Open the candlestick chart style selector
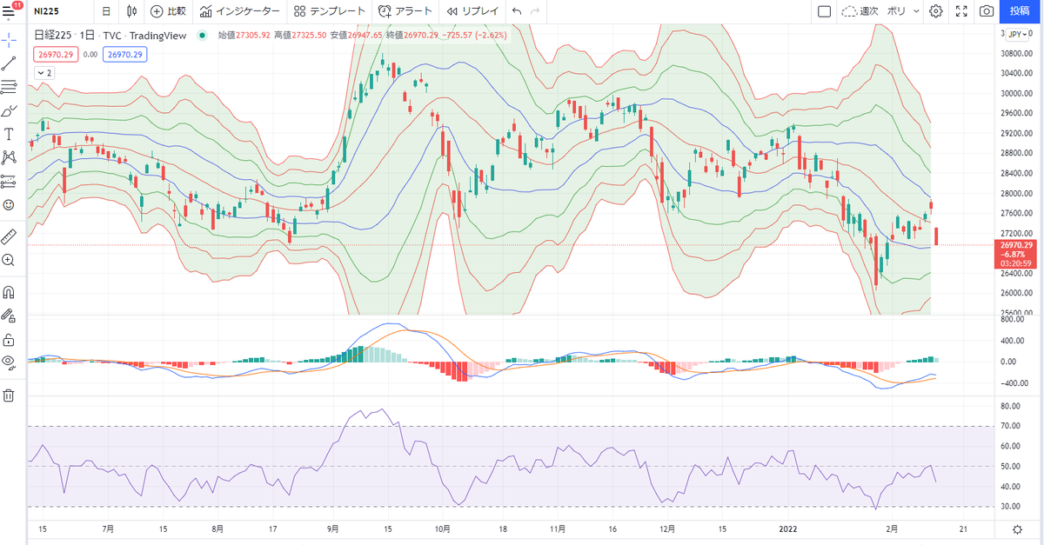1044x545 pixels. coord(131,11)
